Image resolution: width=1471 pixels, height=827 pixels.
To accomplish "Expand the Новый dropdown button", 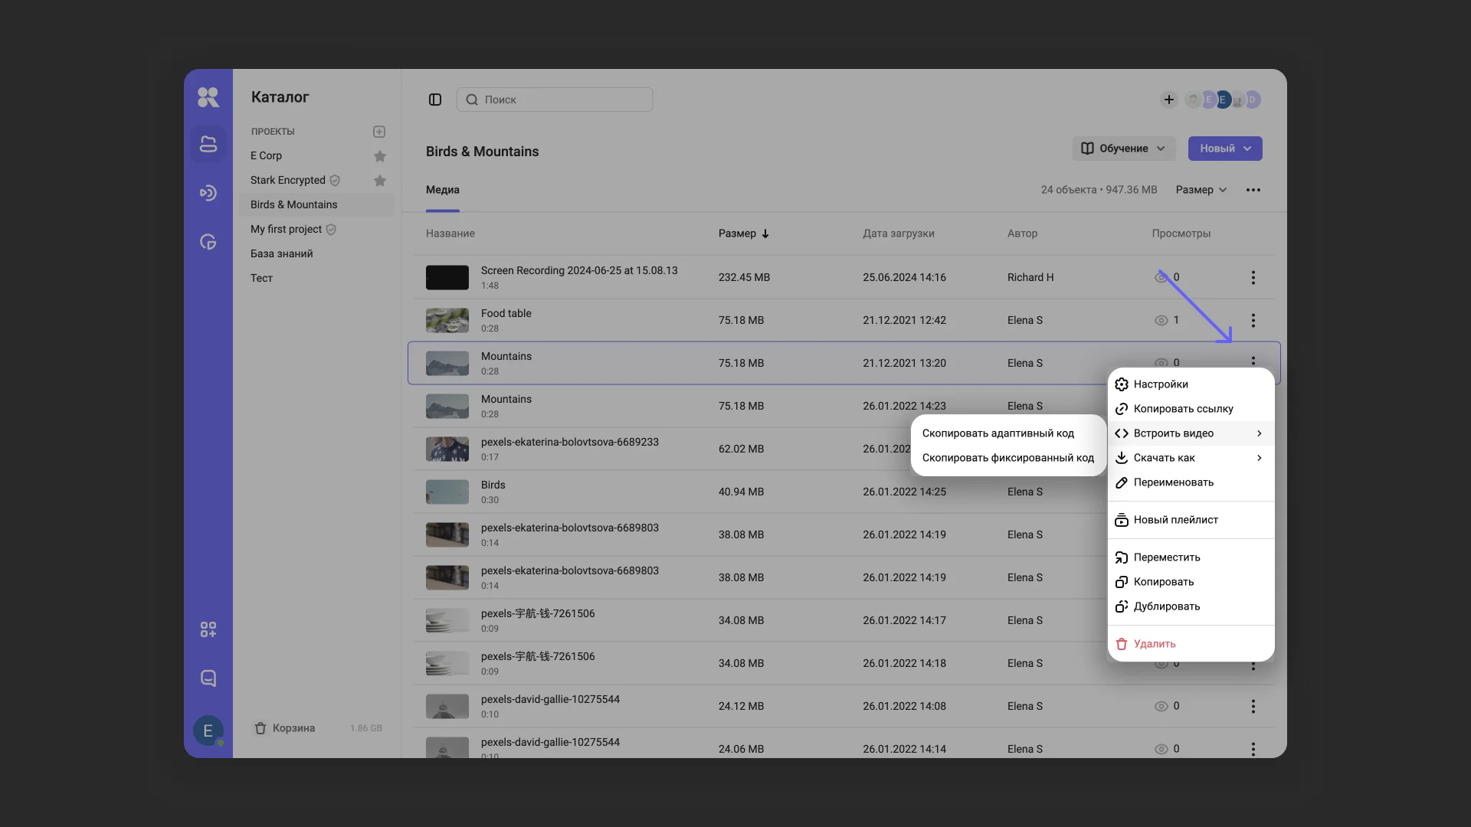I will tap(1225, 149).
